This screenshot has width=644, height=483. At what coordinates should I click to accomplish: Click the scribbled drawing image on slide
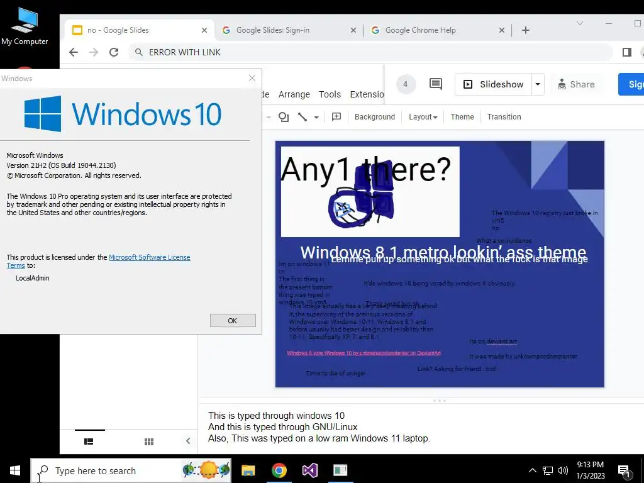pyautogui.click(x=360, y=196)
